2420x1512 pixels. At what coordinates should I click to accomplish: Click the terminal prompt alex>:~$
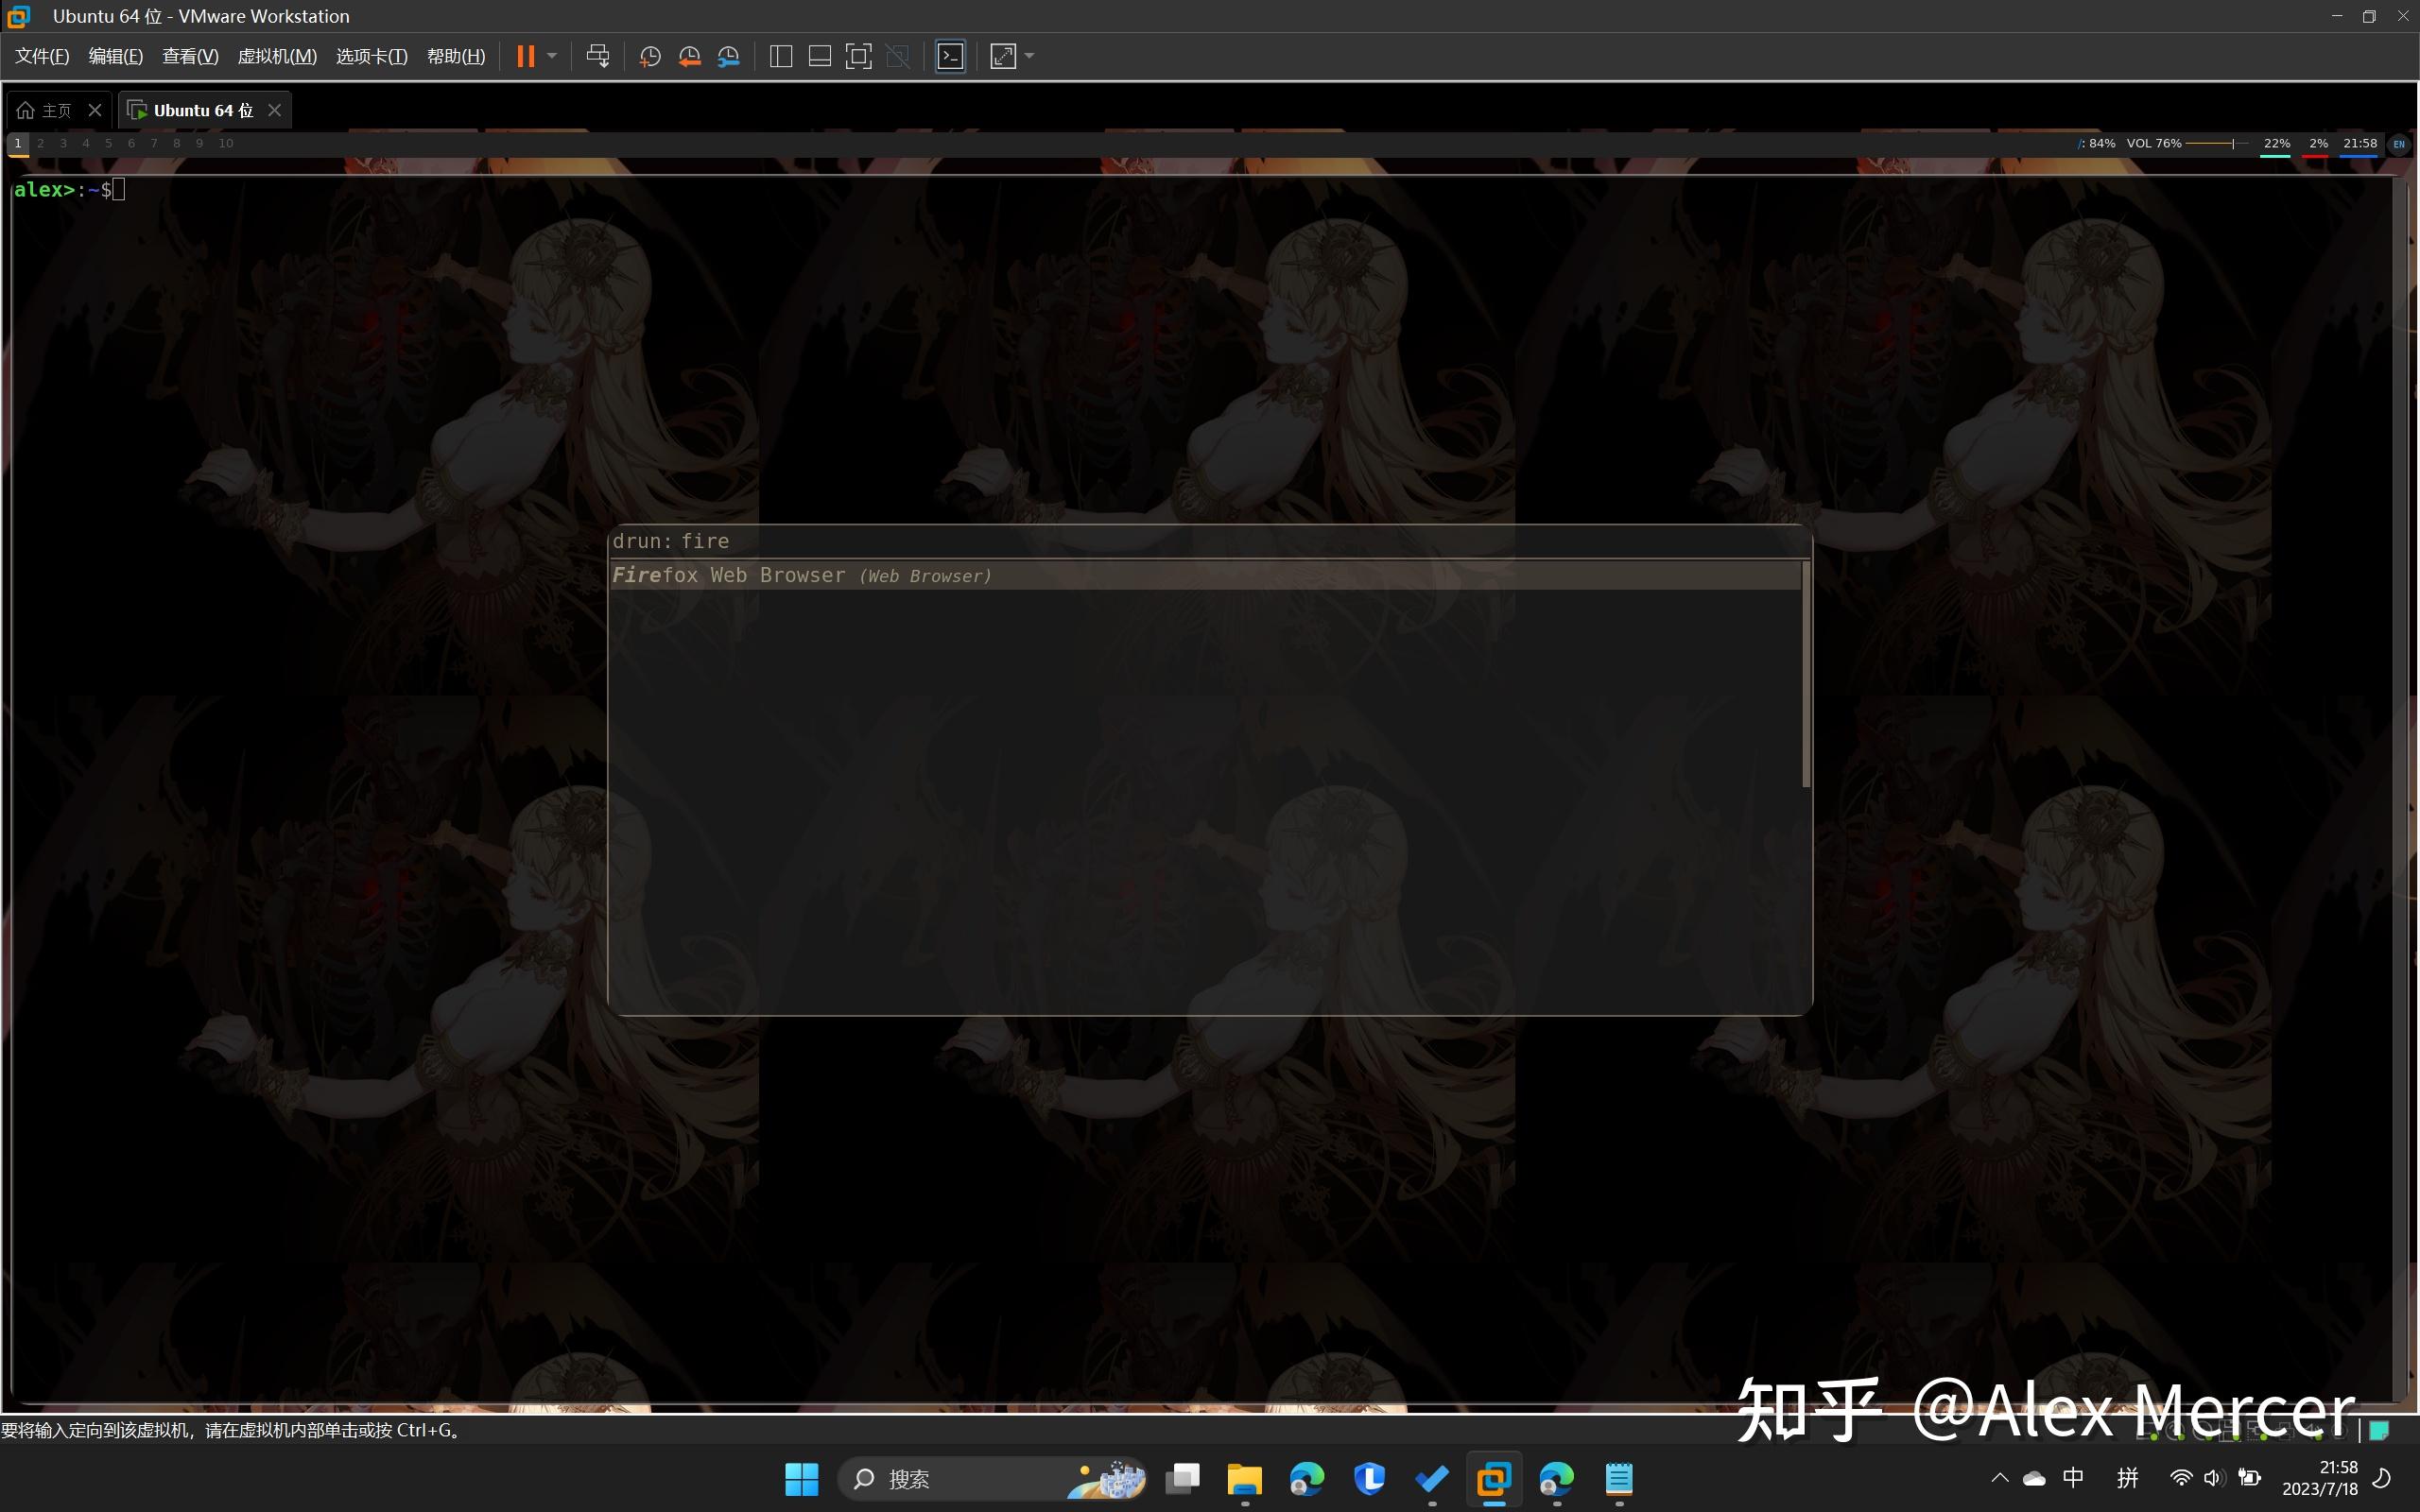point(62,189)
